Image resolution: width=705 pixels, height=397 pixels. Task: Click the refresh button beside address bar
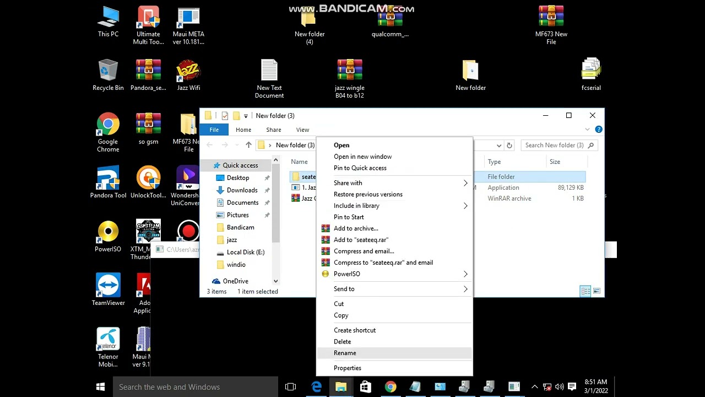click(509, 146)
